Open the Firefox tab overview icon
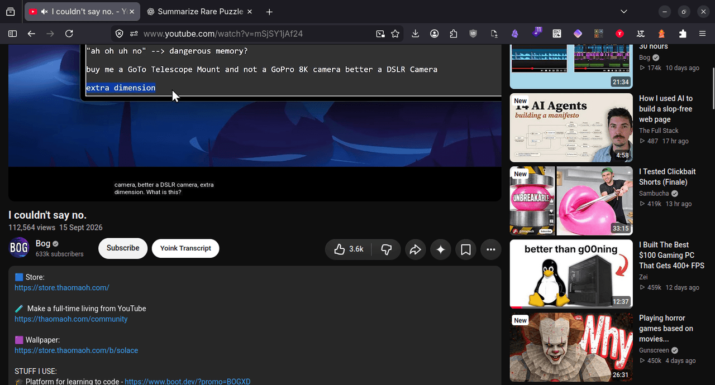This screenshot has width=715, height=385. click(x=10, y=12)
